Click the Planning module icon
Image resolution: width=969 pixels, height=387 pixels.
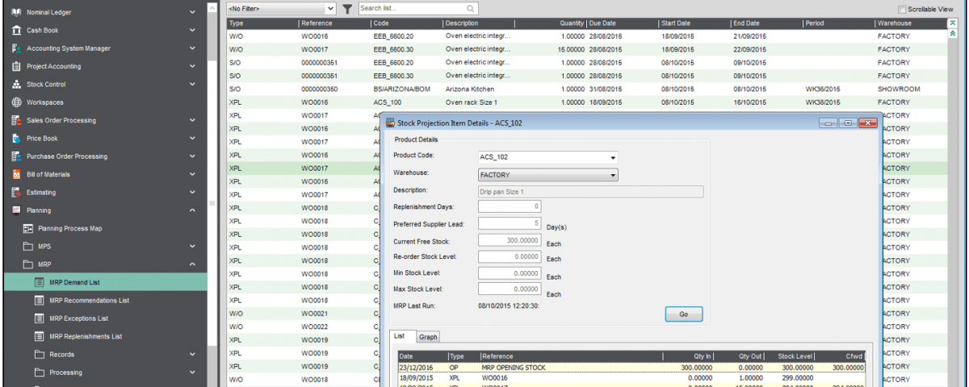(x=17, y=210)
